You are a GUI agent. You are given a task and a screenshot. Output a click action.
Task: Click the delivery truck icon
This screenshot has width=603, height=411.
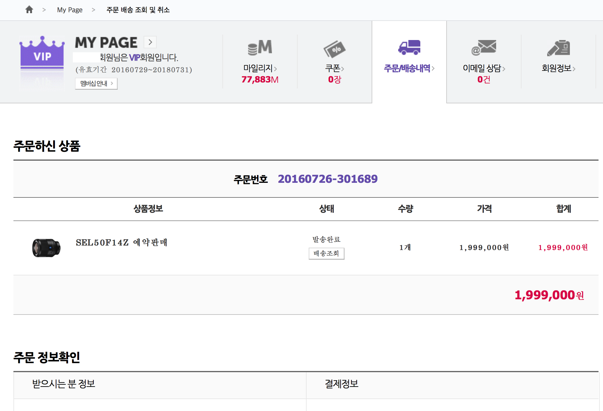tap(409, 47)
